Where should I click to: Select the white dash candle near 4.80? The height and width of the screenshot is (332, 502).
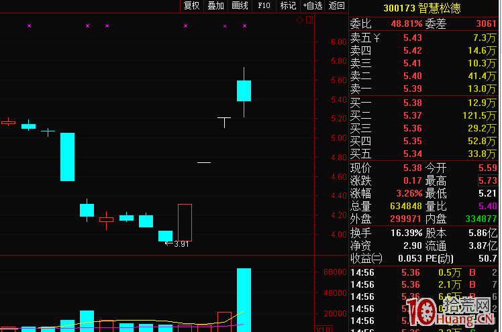(204, 162)
